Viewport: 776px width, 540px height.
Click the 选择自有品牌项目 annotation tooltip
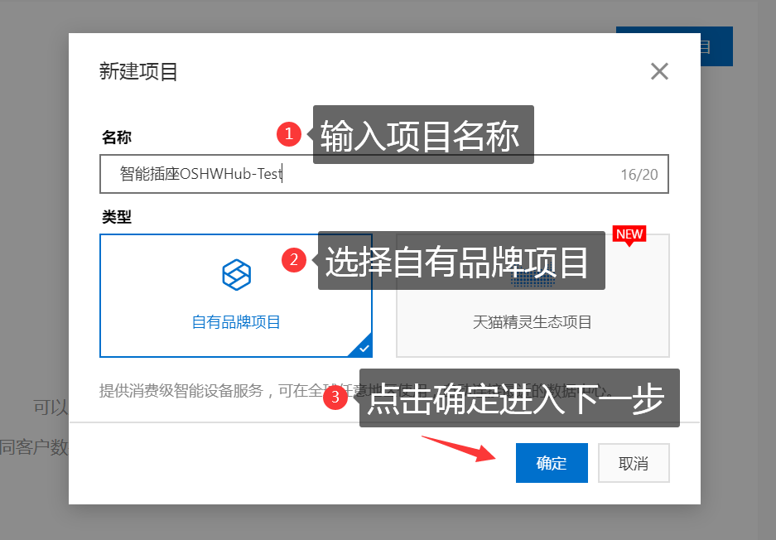461,260
